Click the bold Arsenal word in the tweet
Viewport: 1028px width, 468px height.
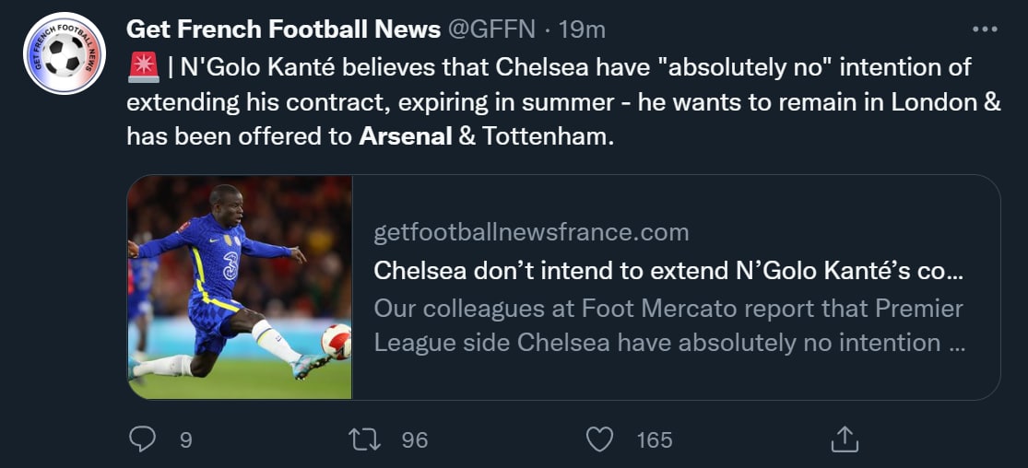(406, 136)
